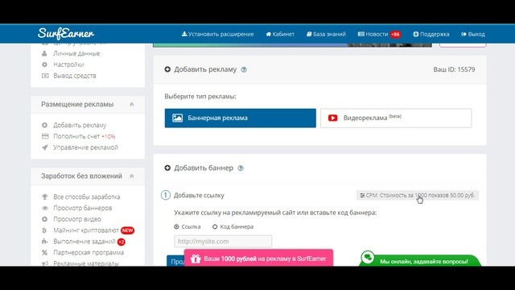
Task: Click the chat bubble icon
Action: 368,257
